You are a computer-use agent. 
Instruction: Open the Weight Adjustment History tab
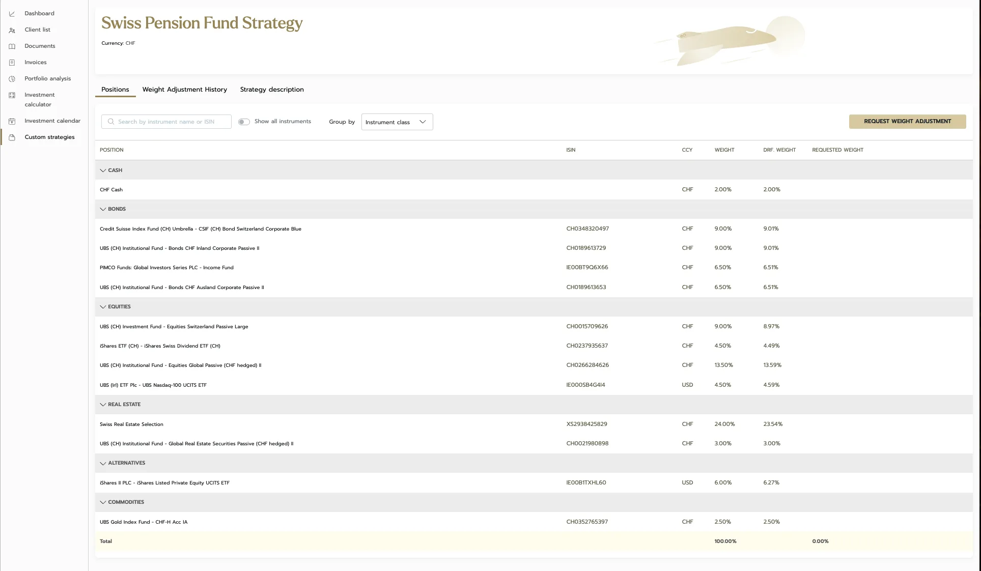(x=185, y=89)
